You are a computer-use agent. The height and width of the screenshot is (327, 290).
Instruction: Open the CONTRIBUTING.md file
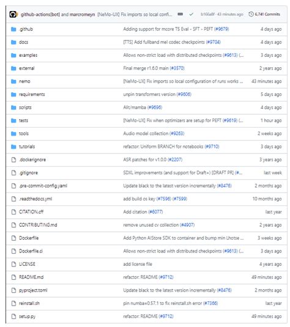click(x=38, y=225)
